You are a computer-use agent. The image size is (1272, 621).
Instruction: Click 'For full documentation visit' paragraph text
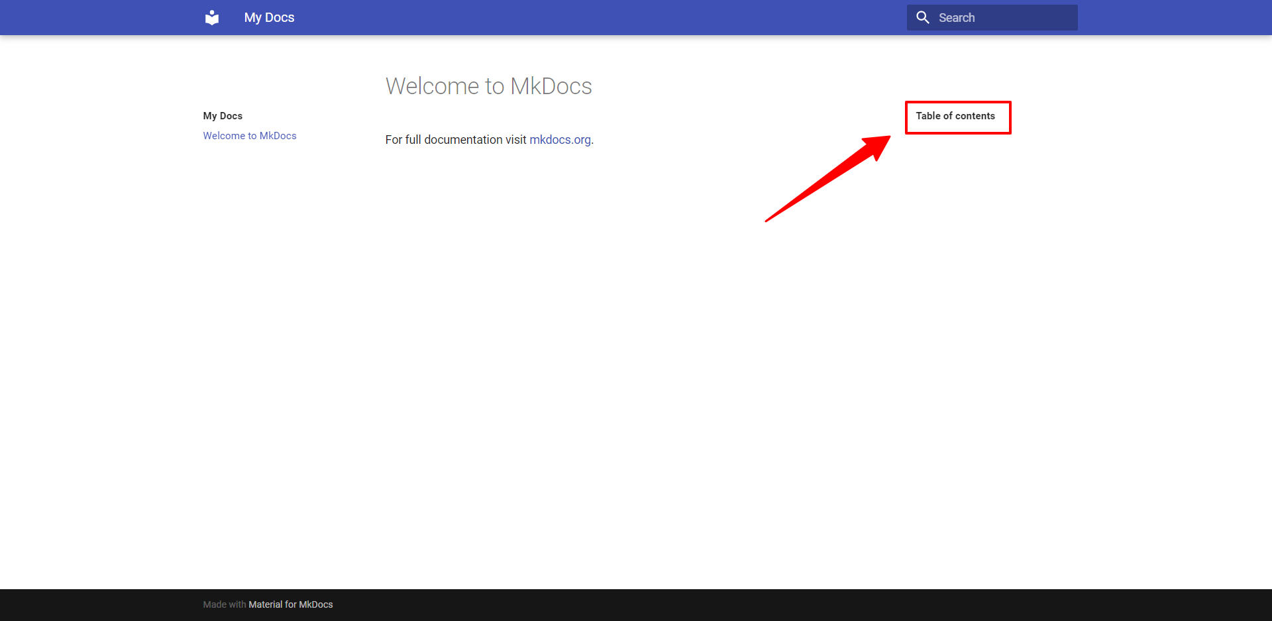(x=455, y=140)
